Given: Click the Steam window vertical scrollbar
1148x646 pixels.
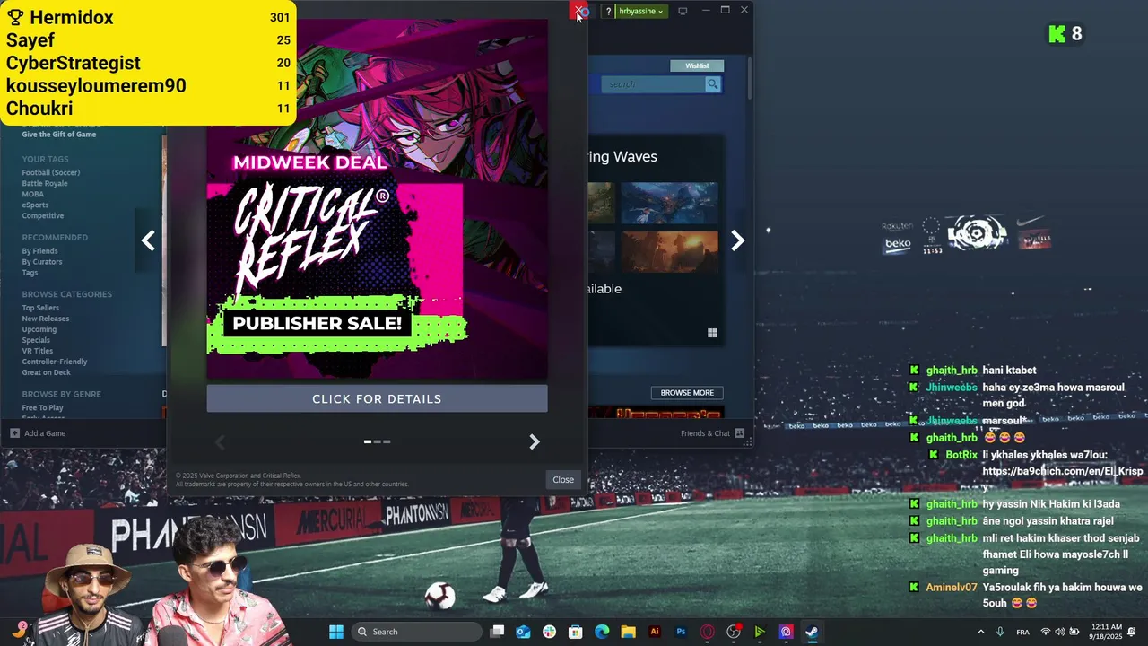Looking at the screenshot, I should tap(749, 76).
